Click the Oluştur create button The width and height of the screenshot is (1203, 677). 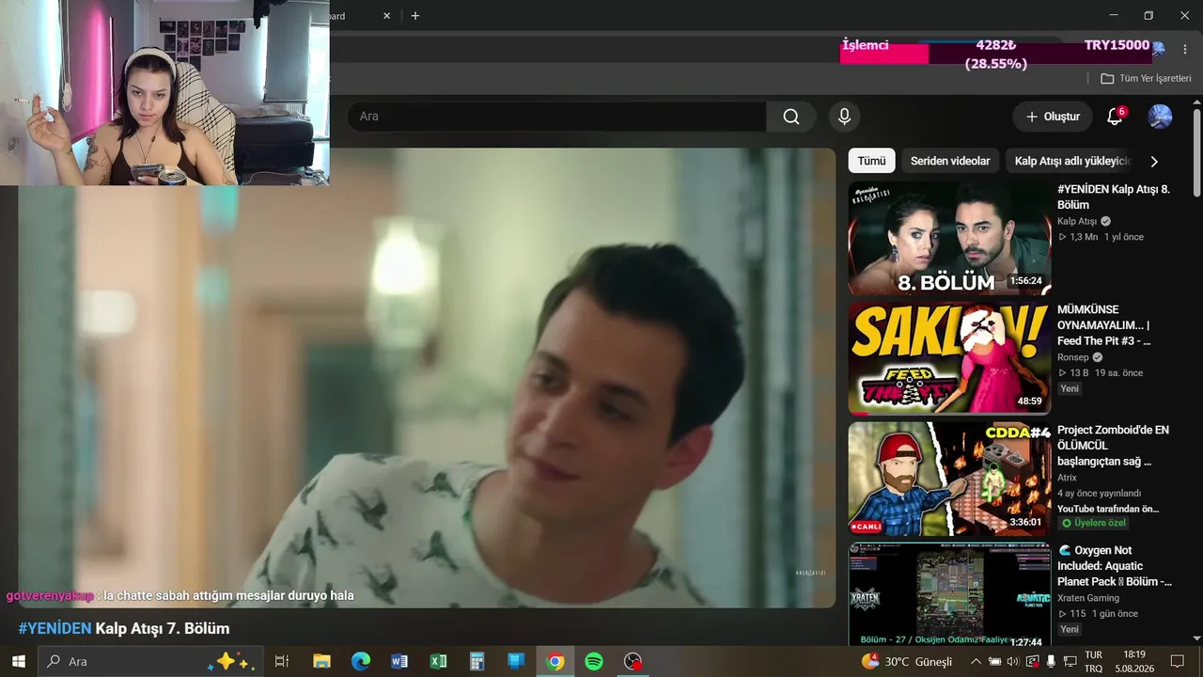point(1053,117)
